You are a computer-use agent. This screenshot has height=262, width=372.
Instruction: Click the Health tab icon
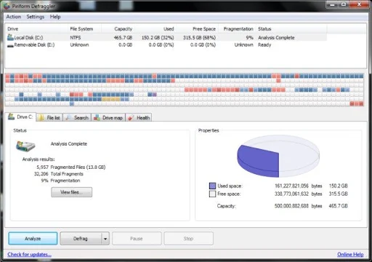click(131, 118)
